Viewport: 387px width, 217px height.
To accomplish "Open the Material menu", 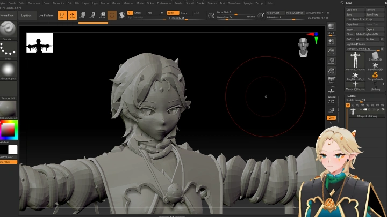I will click(128, 3).
